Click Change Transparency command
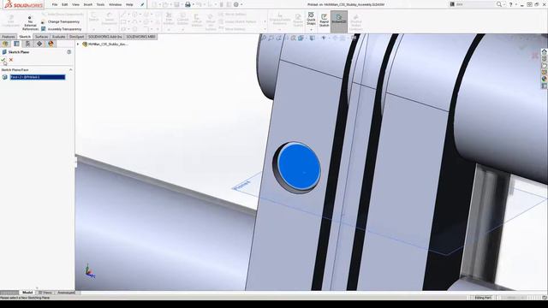 click(x=61, y=21)
